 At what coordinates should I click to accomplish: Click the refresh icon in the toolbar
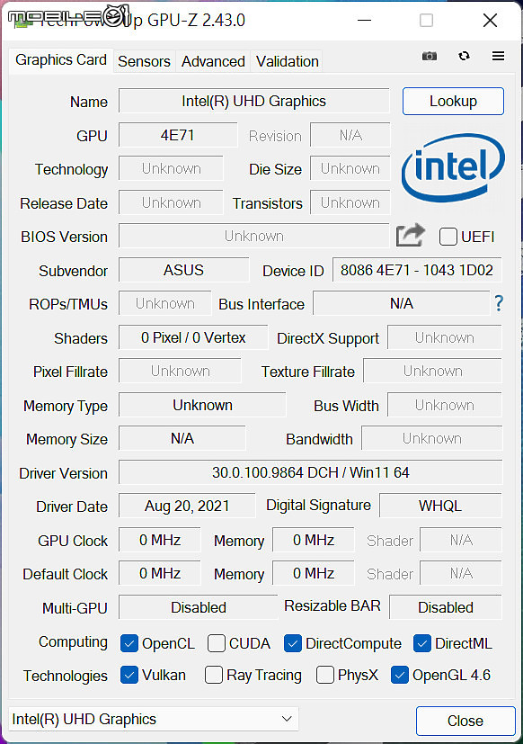tap(465, 56)
